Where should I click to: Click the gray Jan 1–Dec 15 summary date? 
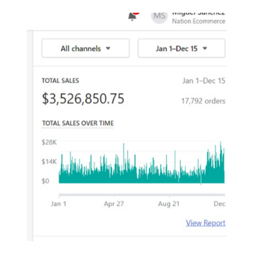204,81
